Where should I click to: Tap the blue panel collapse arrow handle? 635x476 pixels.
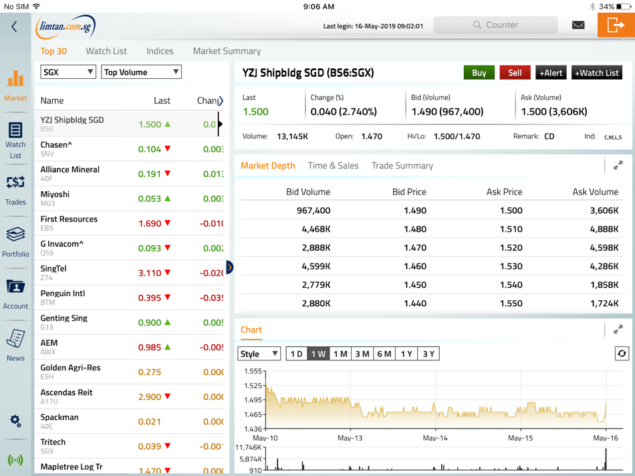(230, 267)
